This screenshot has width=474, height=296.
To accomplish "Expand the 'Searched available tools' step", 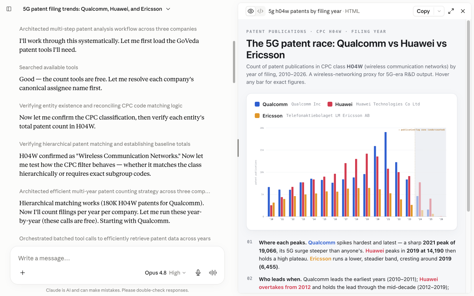I will [49, 67].
